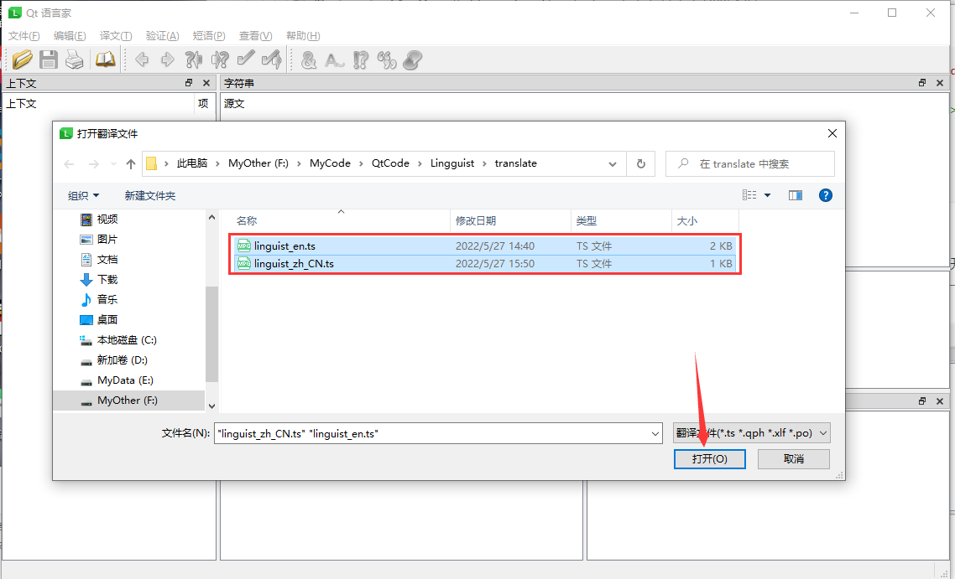
Task: Click MyOther (F:) in the address path
Action: click(258, 163)
